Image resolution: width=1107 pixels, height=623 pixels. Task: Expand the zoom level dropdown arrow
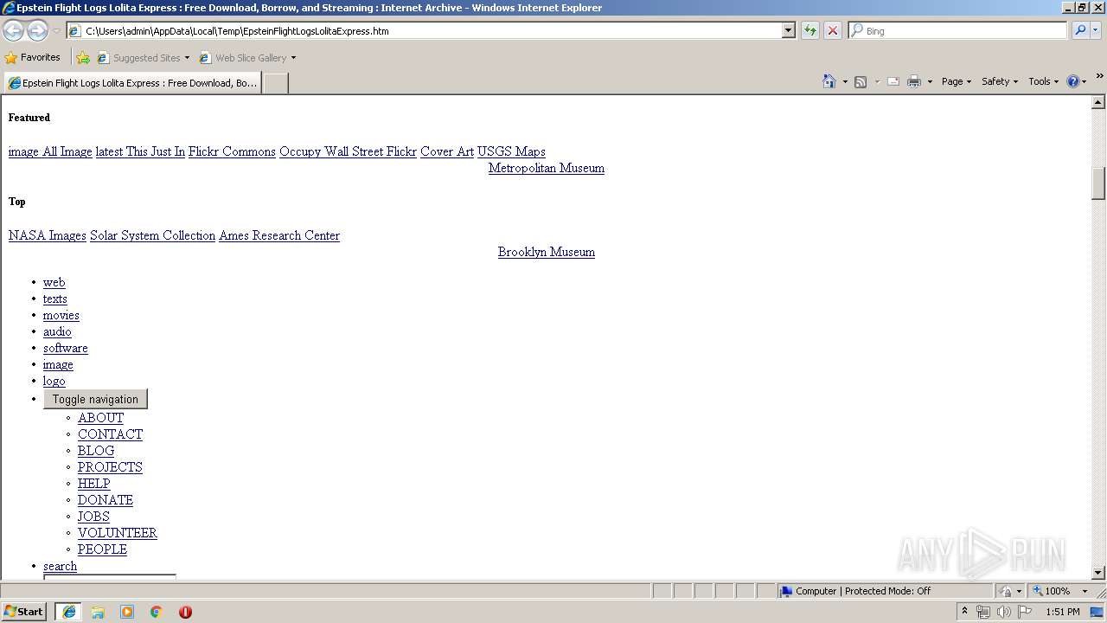pyautogui.click(x=1085, y=591)
